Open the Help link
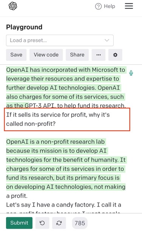 point(110,6)
